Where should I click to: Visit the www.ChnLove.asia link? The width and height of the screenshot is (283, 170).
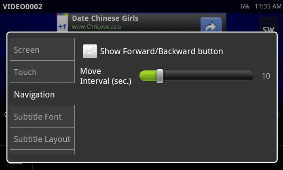tap(96, 27)
